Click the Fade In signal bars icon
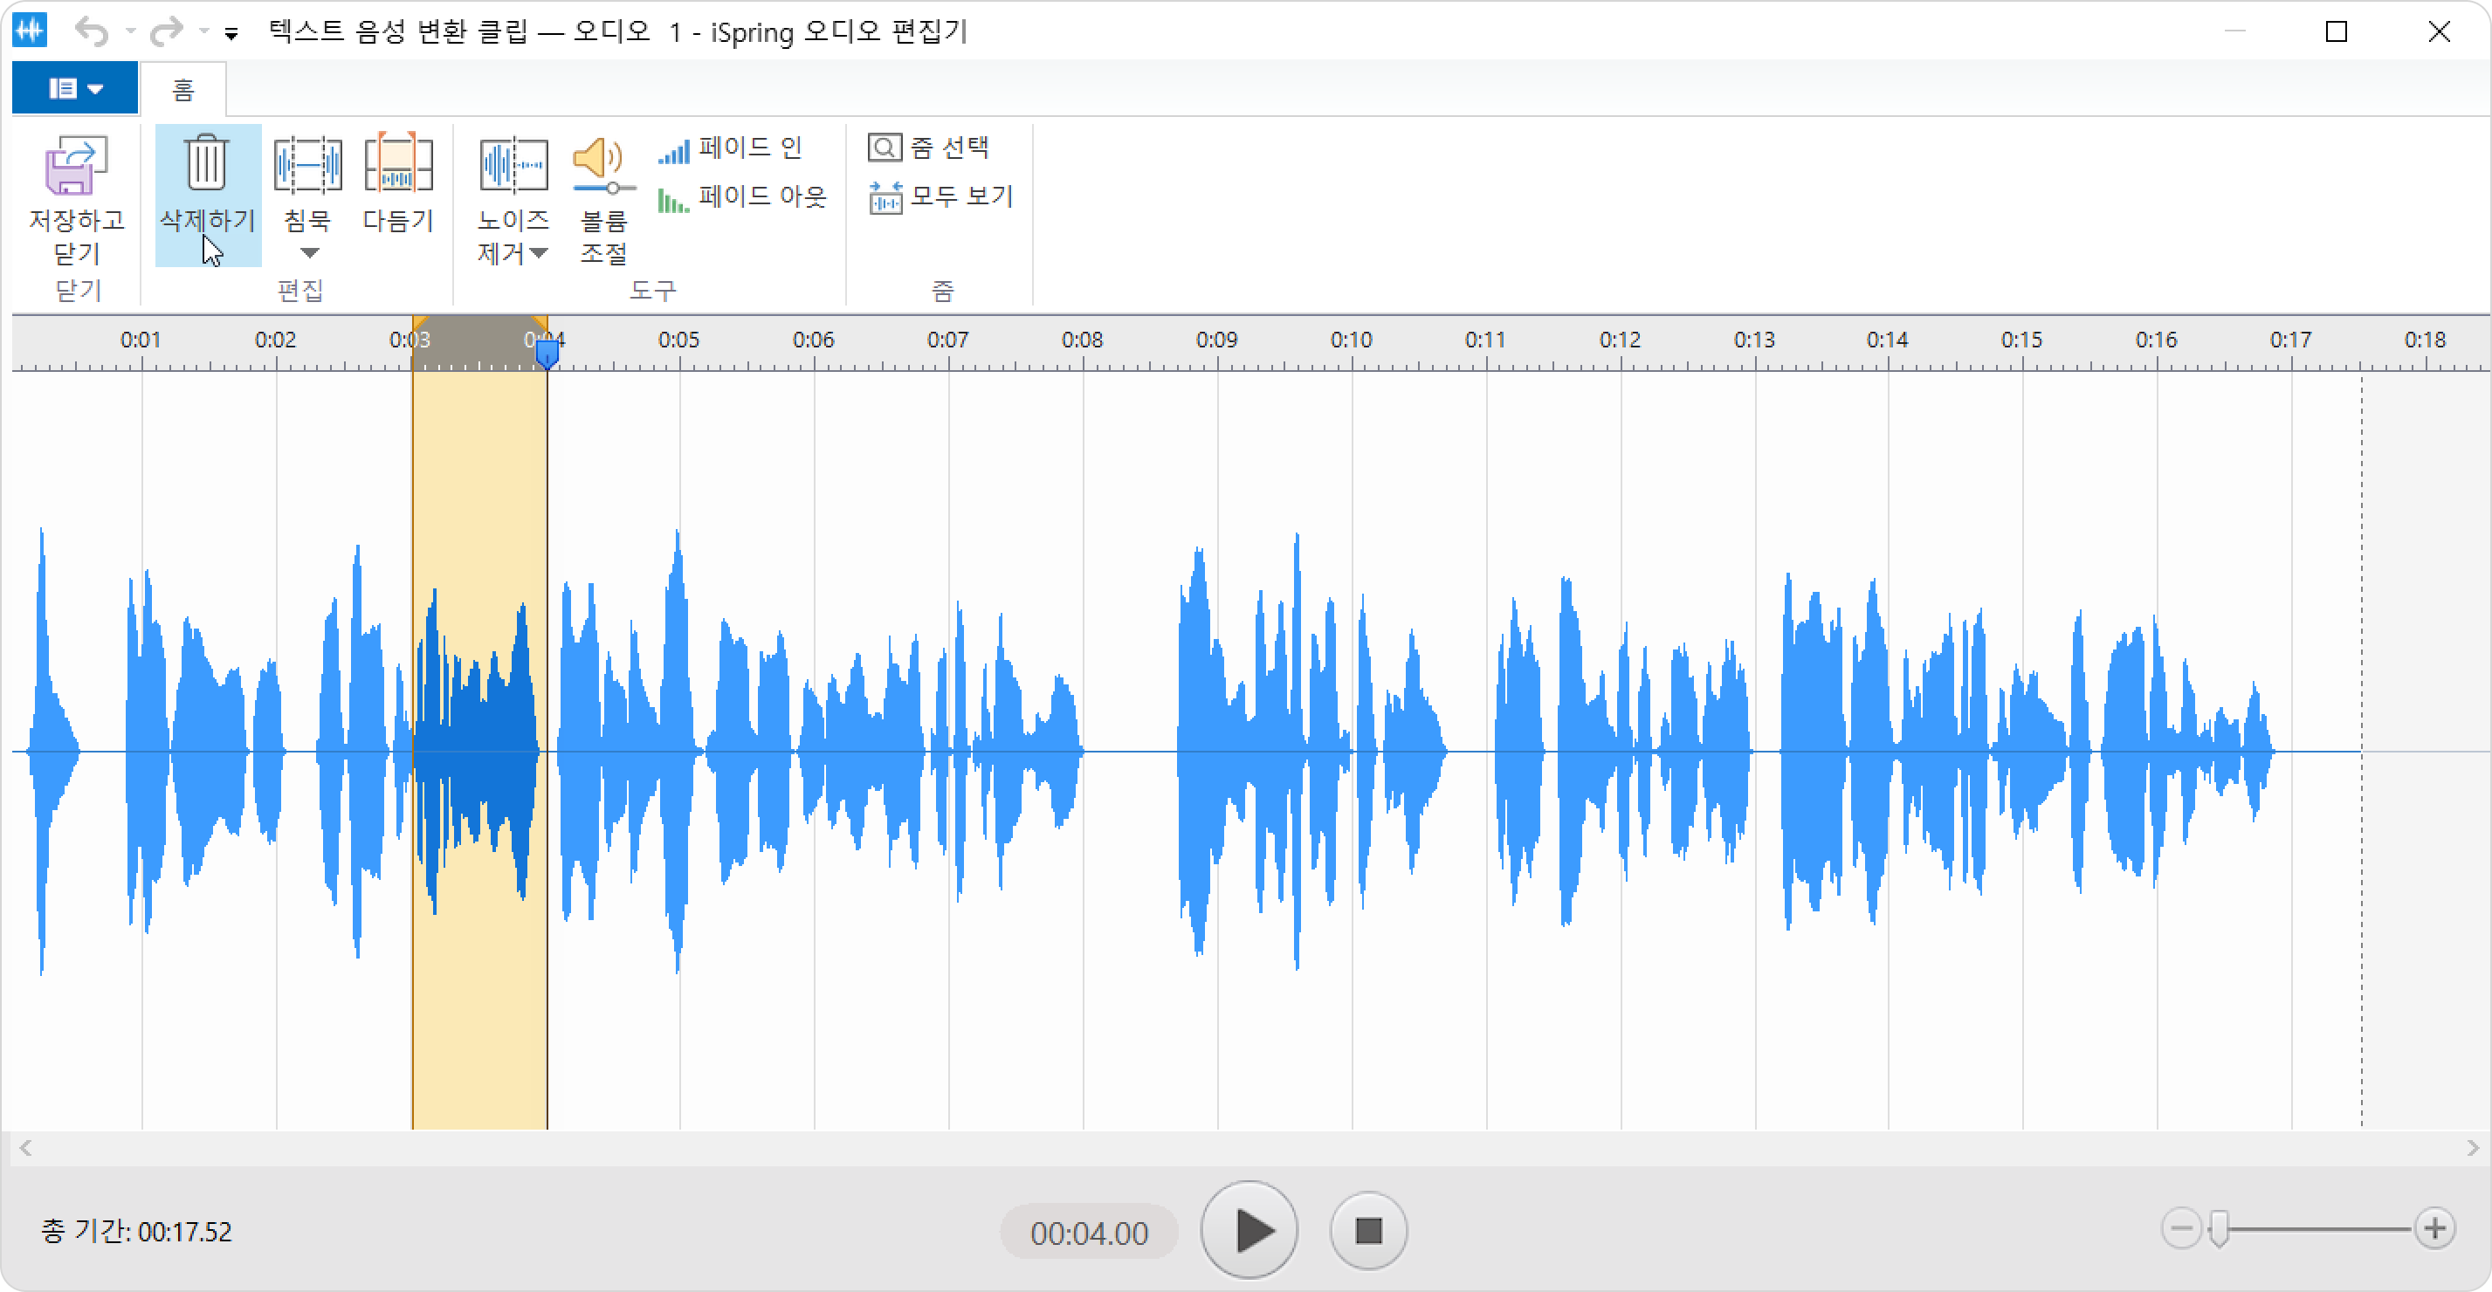 pyautogui.click(x=673, y=151)
